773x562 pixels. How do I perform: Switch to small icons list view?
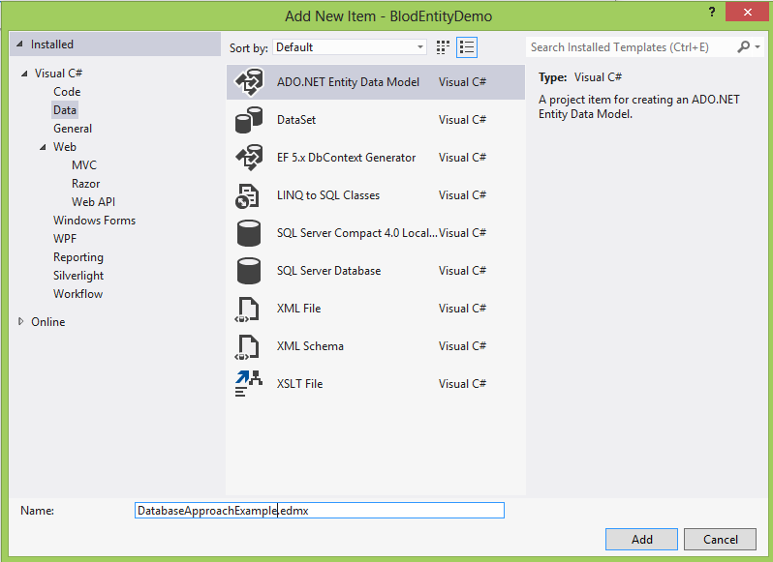pyautogui.click(x=466, y=47)
